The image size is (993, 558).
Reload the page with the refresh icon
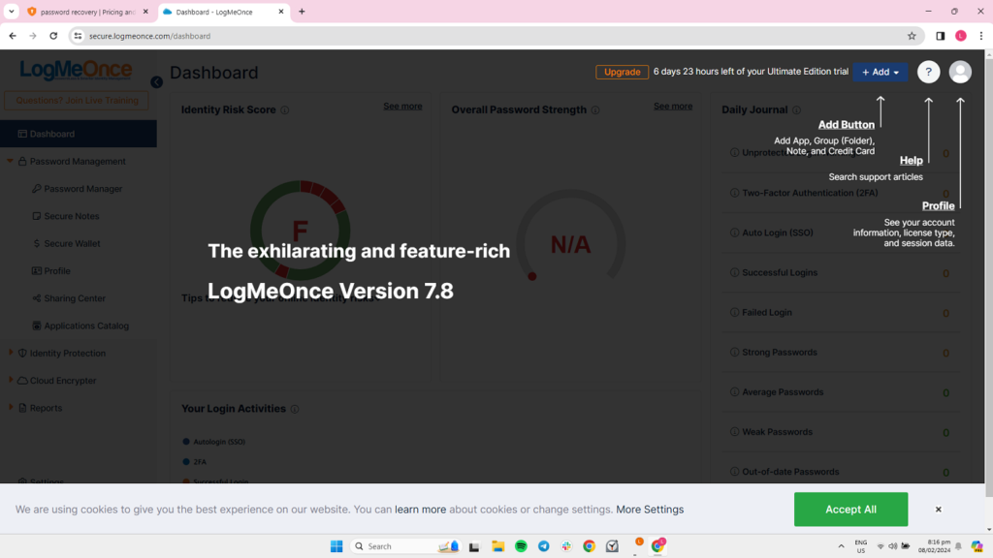pos(53,36)
